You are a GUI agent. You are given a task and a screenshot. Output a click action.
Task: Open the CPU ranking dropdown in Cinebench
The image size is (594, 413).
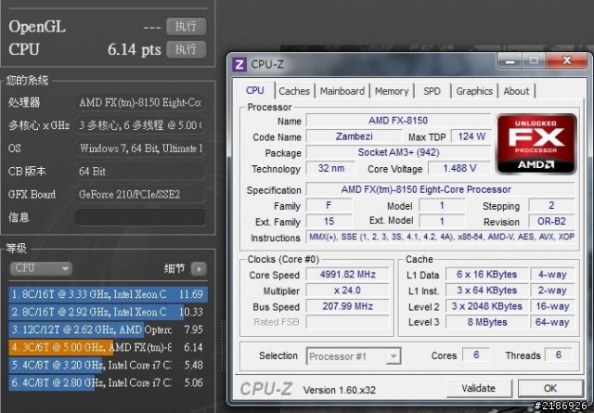point(41,268)
